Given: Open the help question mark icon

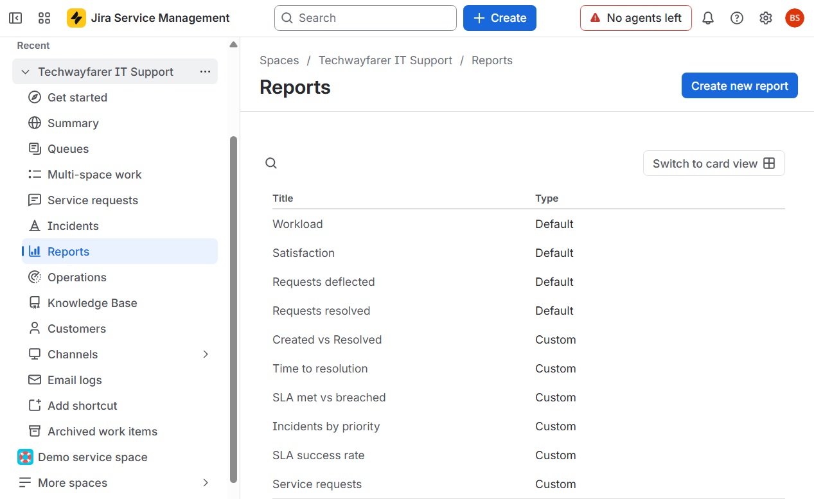Looking at the screenshot, I should coord(737,18).
